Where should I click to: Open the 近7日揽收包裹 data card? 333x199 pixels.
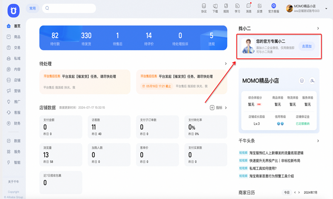point(61,182)
